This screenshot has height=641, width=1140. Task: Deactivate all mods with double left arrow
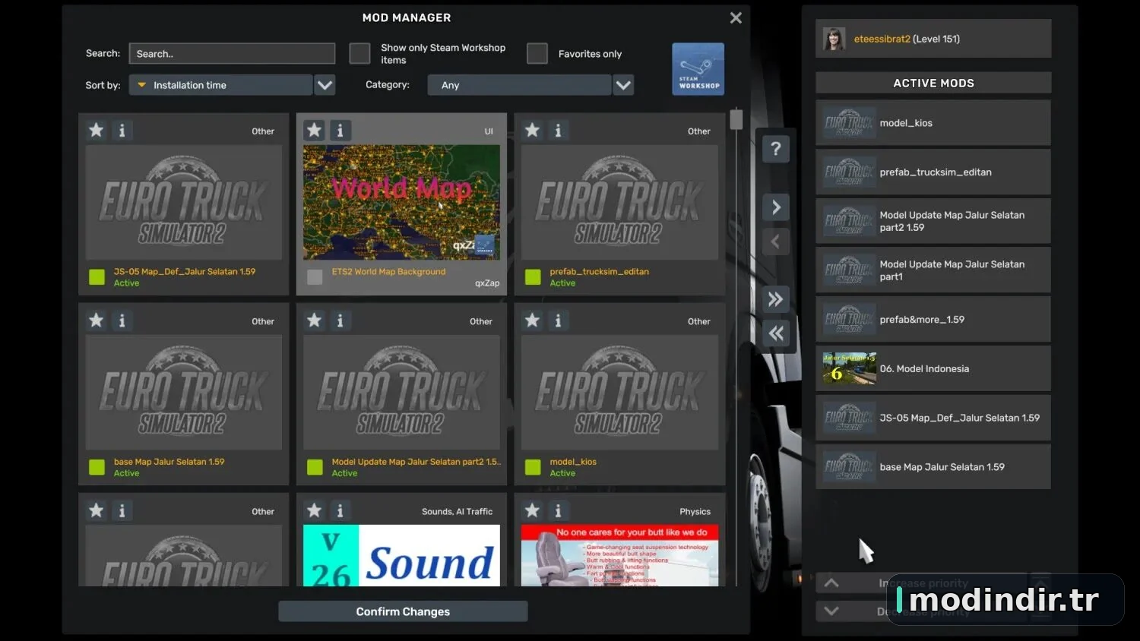pyautogui.click(x=775, y=333)
